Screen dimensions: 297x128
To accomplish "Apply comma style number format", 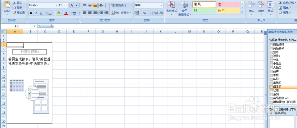I will (x=150, y=13).
